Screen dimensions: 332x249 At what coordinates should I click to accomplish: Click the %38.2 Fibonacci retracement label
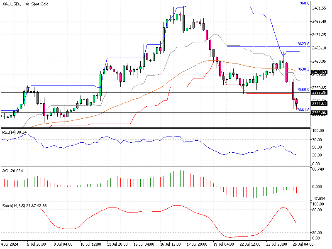303,69
